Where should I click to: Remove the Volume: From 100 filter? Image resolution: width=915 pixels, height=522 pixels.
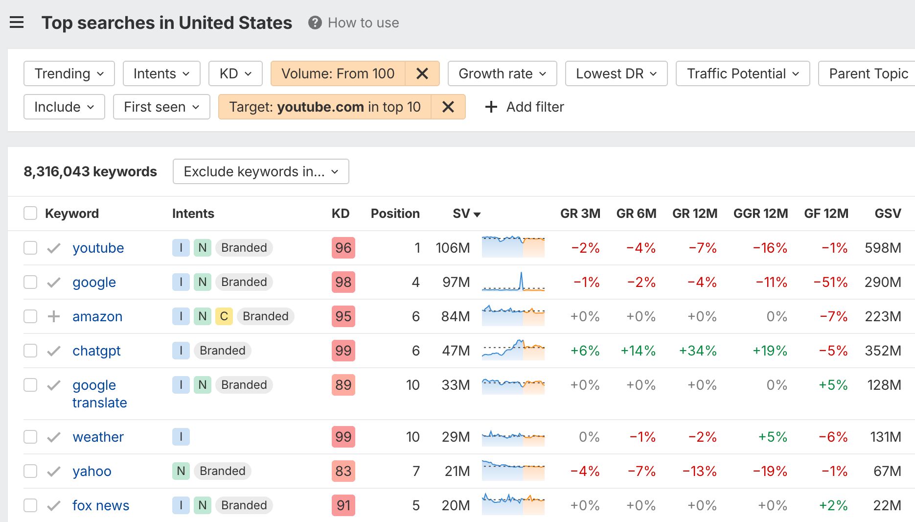422,73
